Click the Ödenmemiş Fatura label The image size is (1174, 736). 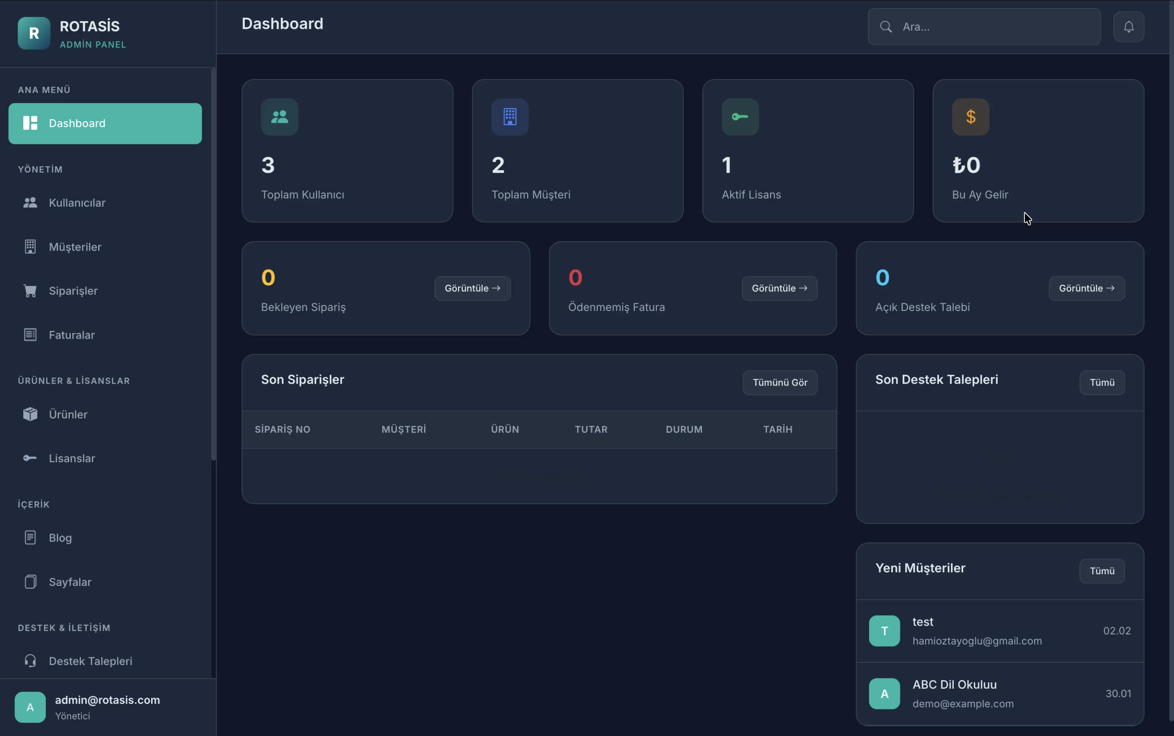click(616, 307)
